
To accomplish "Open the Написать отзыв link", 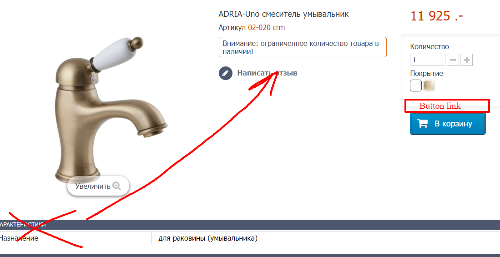I will click(x=267, y=73).
